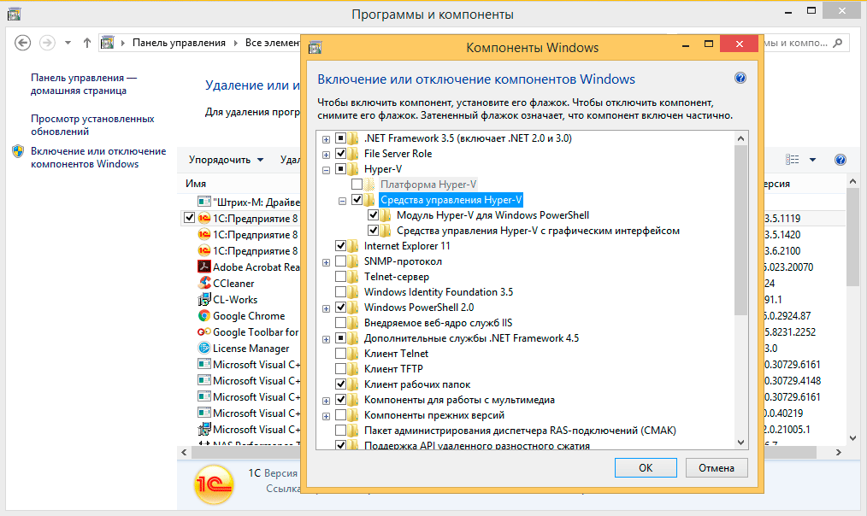Click Включение или отключение компонентов Windows link
The height and width of the screenshot is (516, 867).
pos(97,157)
